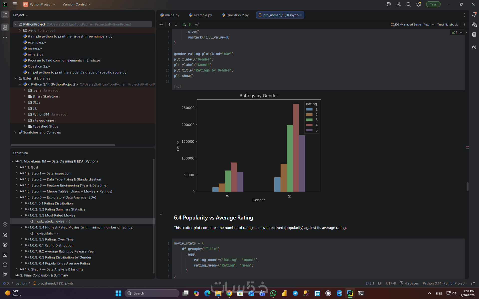The height and width of the screenshot is (299, 479).
Task: Expand Scratches and Consoles
Action: (15, 132)
